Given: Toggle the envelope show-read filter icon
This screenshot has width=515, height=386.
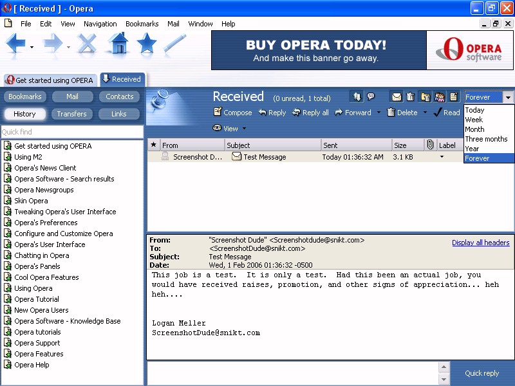Looking at the screenshot, I should 397,97.
